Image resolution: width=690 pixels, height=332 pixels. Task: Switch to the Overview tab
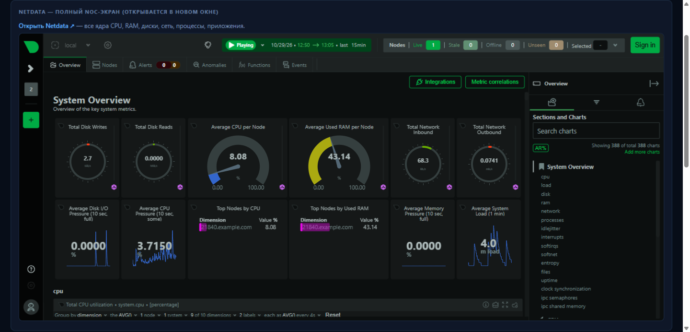point(65,65)
